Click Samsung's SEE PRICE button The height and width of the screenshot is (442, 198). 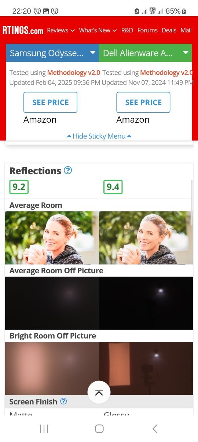click(50, 102)
